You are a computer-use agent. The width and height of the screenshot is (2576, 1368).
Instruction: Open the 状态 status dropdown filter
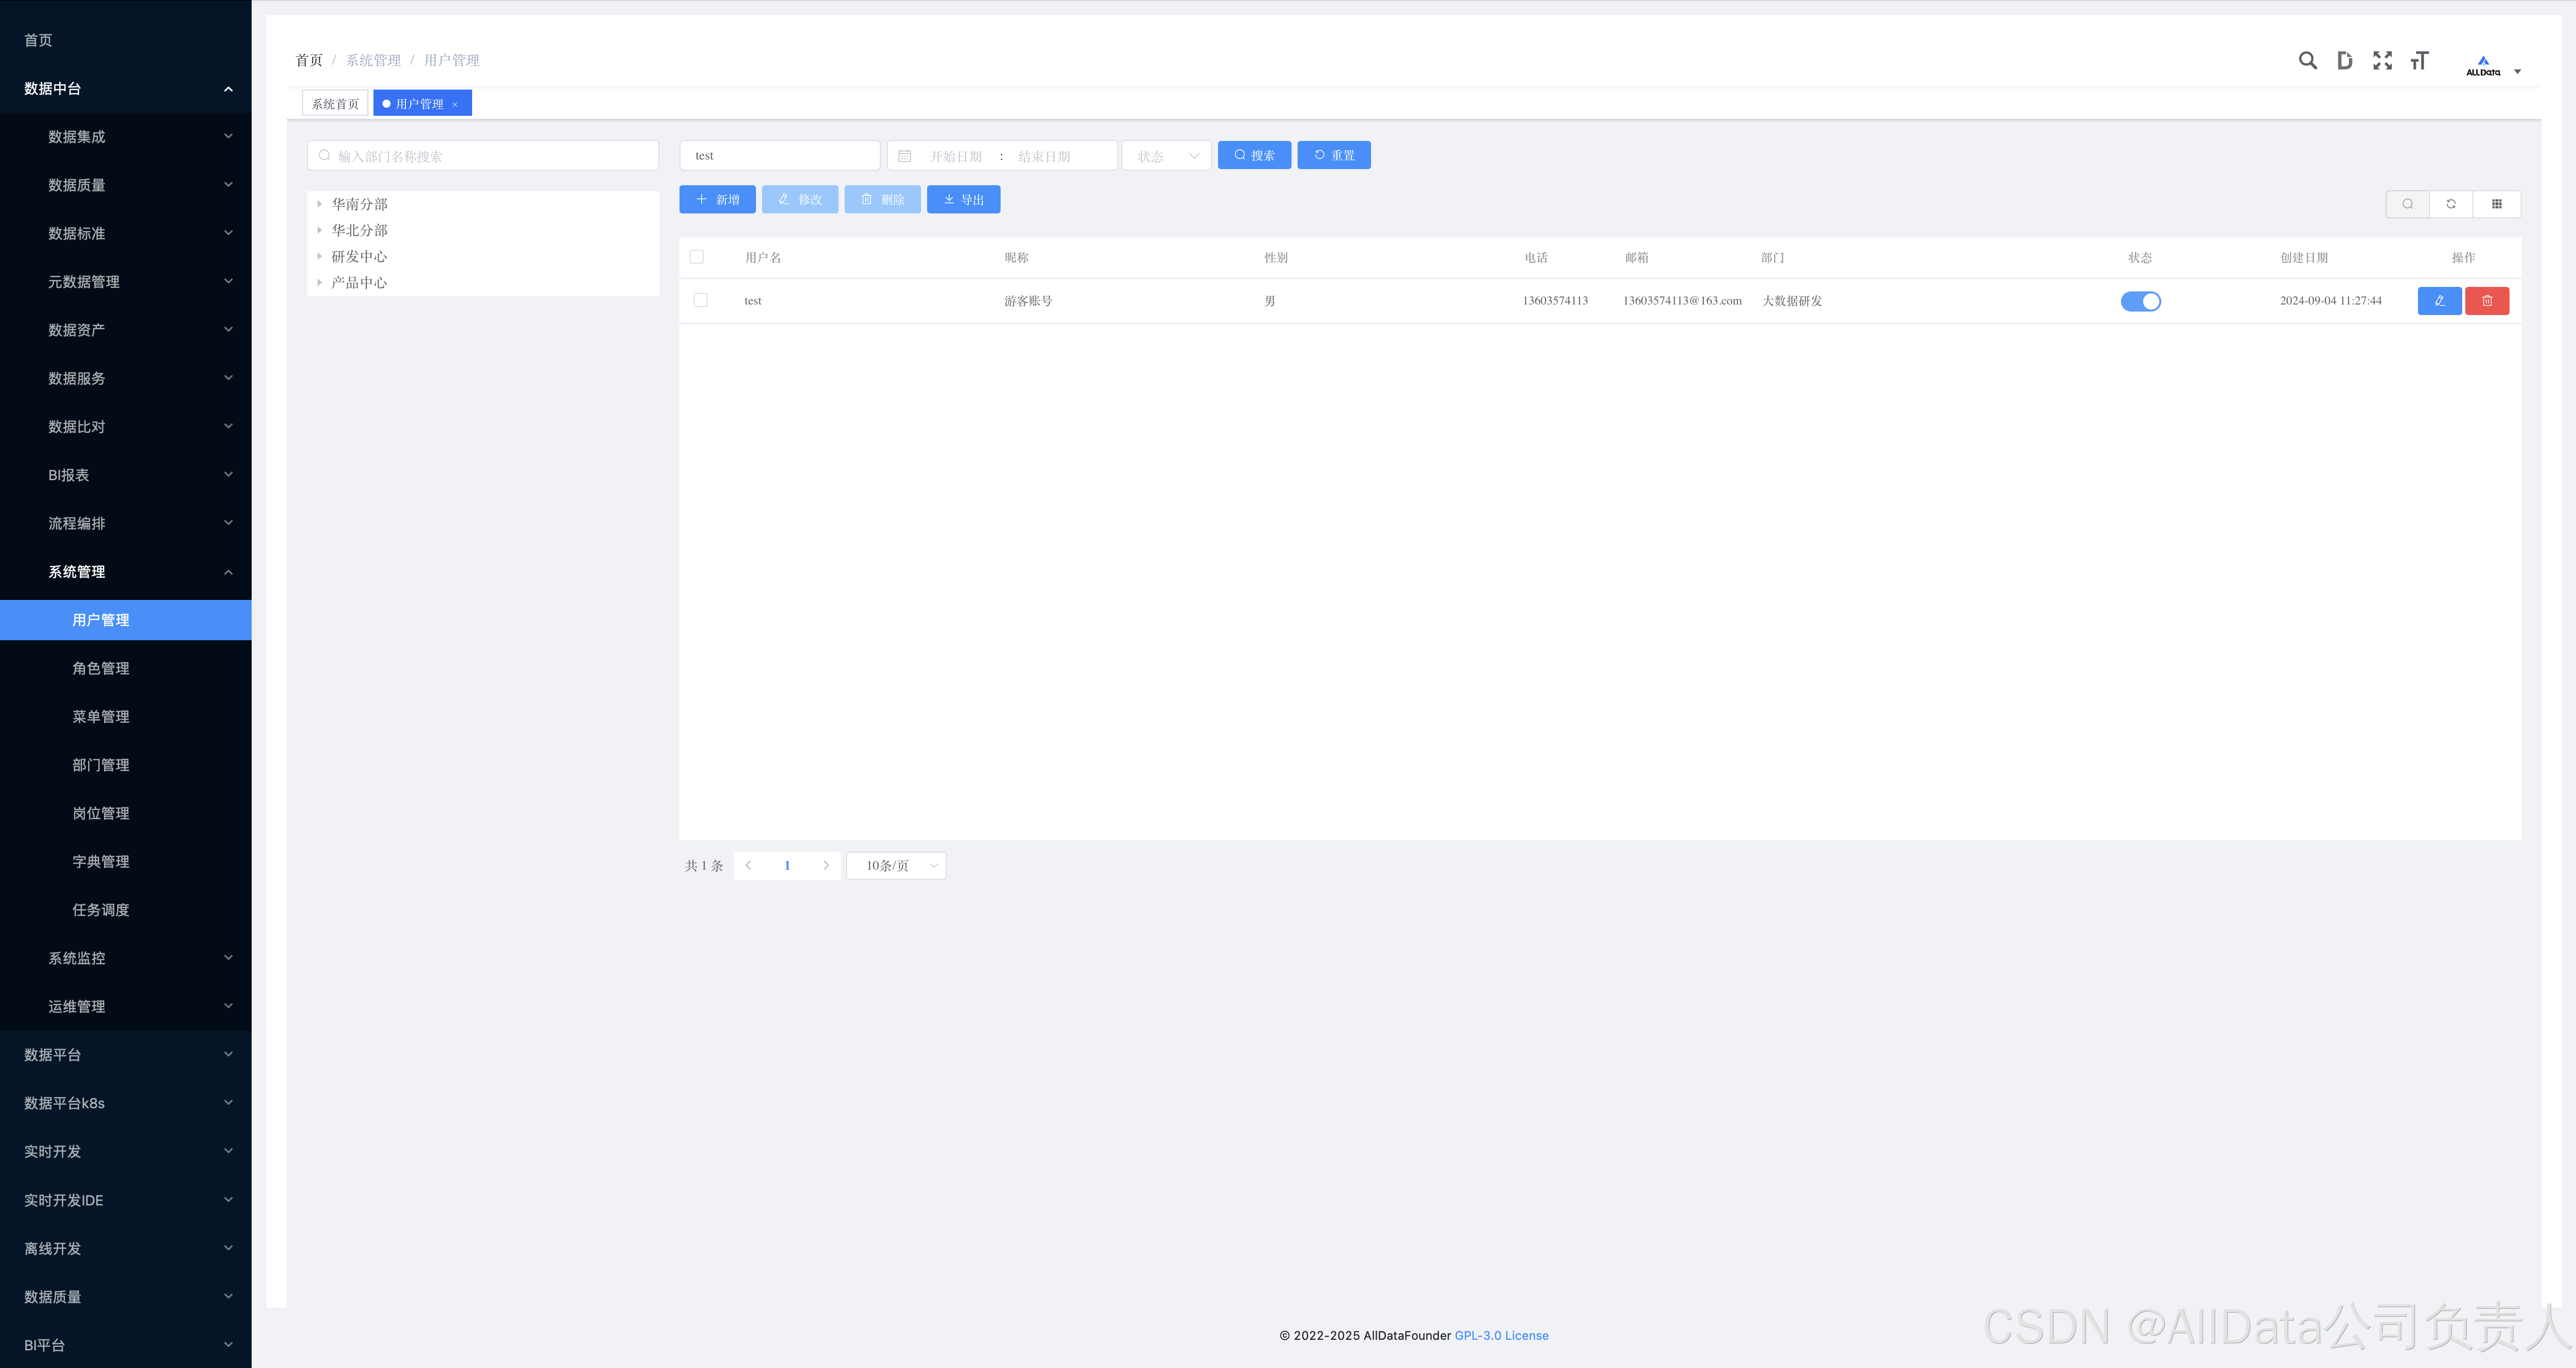(1166, 156)
